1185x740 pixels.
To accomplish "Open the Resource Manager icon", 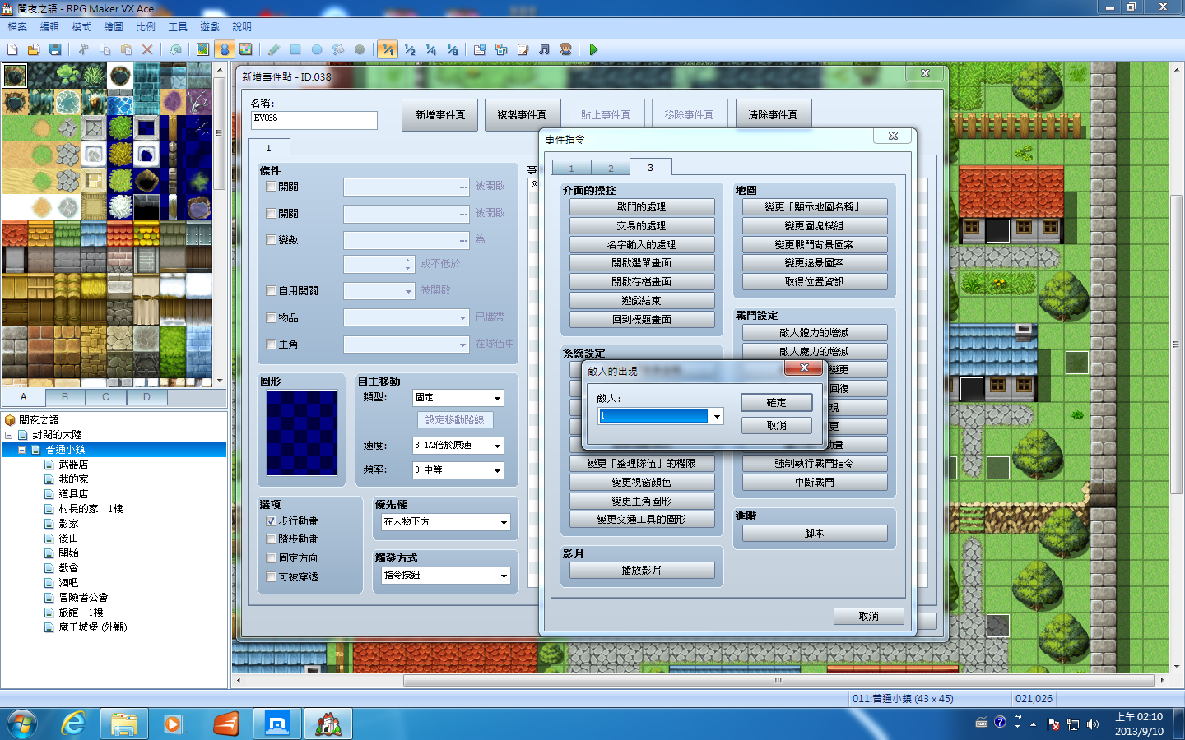I will coord(501,49).
